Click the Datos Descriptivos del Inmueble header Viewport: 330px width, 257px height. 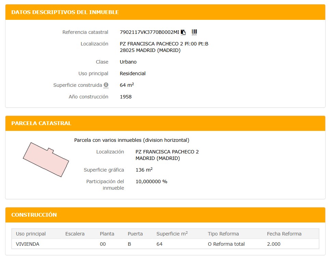pos(65,12)
